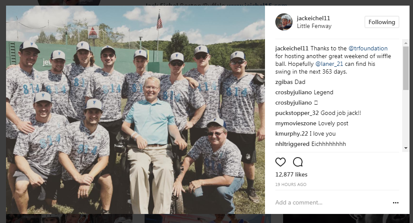Open the three-dot more options menu

coord(396,202)
